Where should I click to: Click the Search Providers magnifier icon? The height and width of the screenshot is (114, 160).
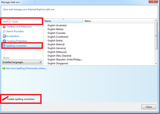tap(4, 31)
